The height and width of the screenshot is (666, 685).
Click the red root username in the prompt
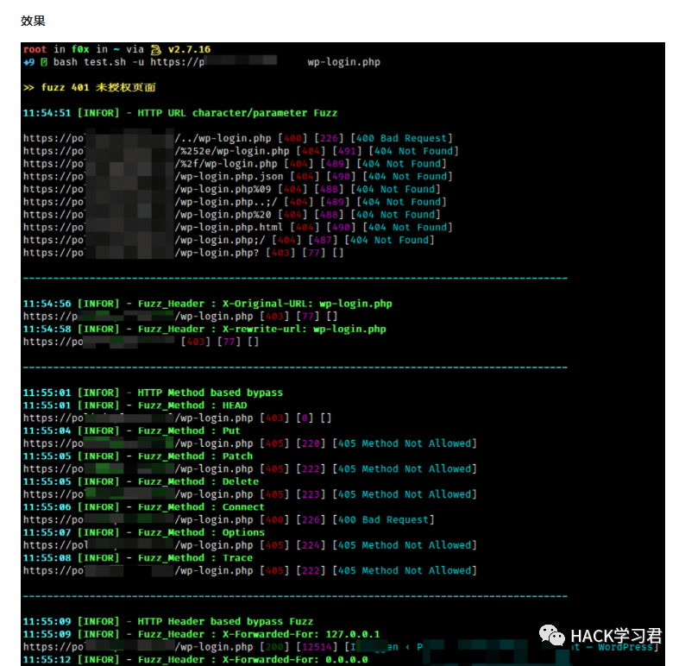coord(35,49)
